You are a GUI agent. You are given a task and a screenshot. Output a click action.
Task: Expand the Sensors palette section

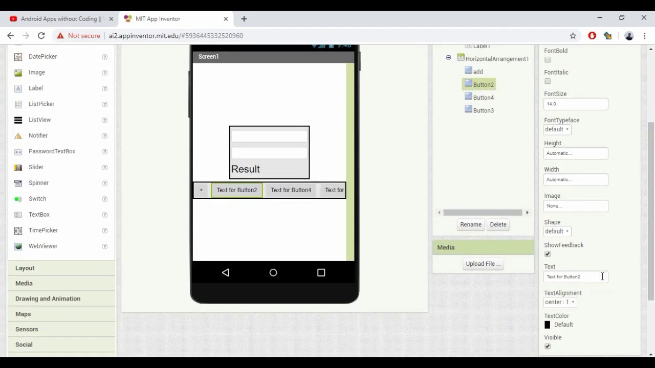point(61,329)
